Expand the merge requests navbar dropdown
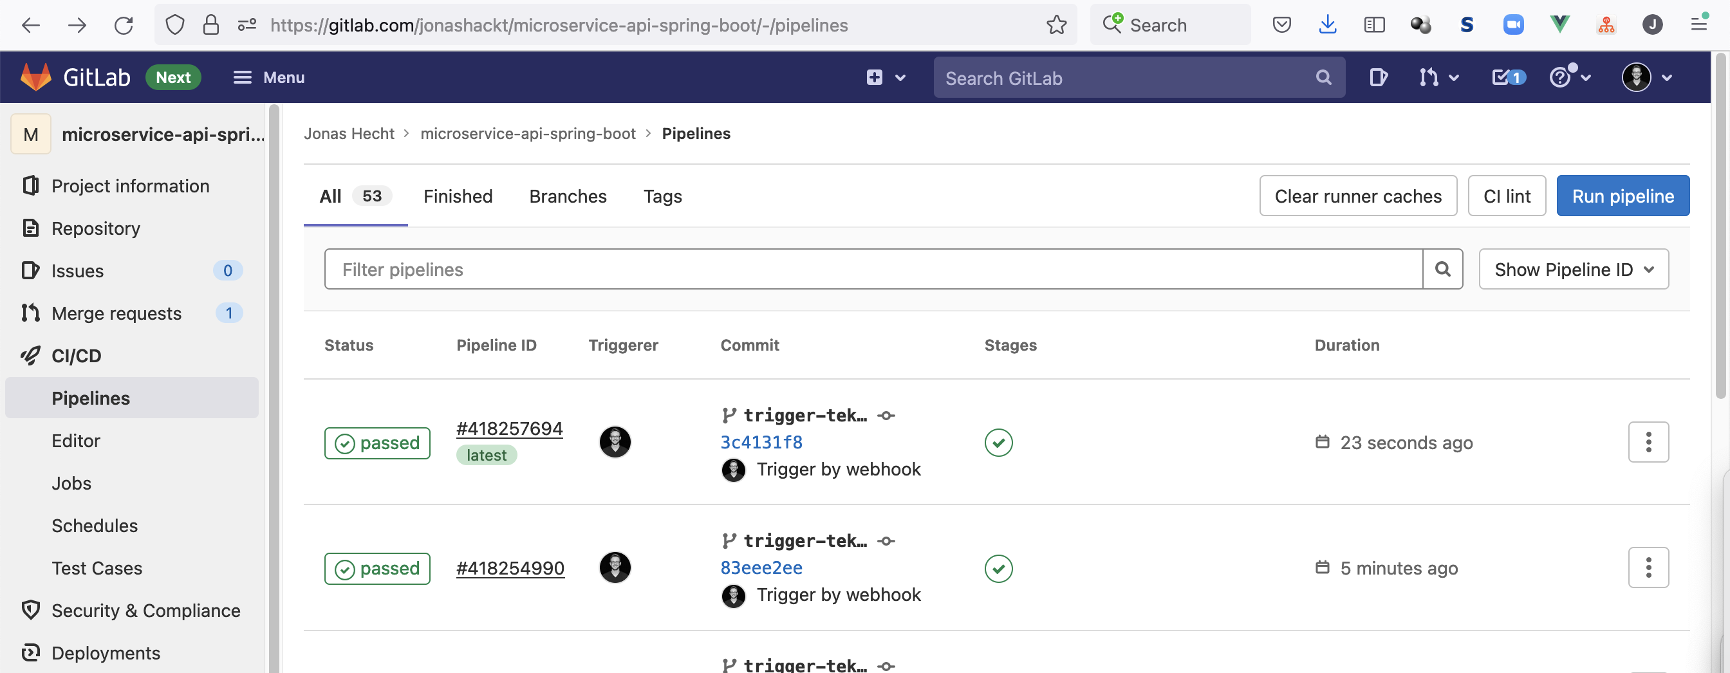The height and width of the screenshot is (673, 1730). click(1438, 78)
